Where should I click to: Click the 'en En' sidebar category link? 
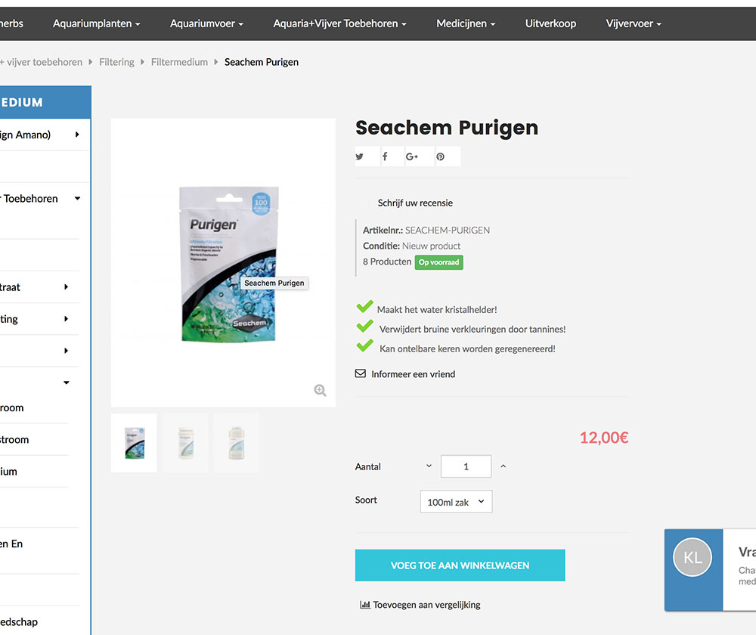11,544
